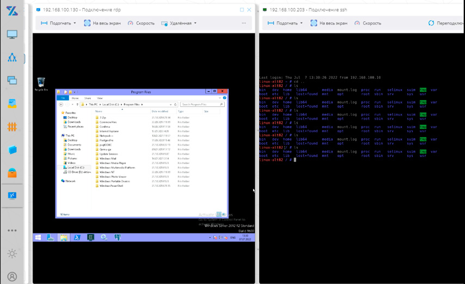Open the three-dots overflow menu of rdp window

(244, 23)
